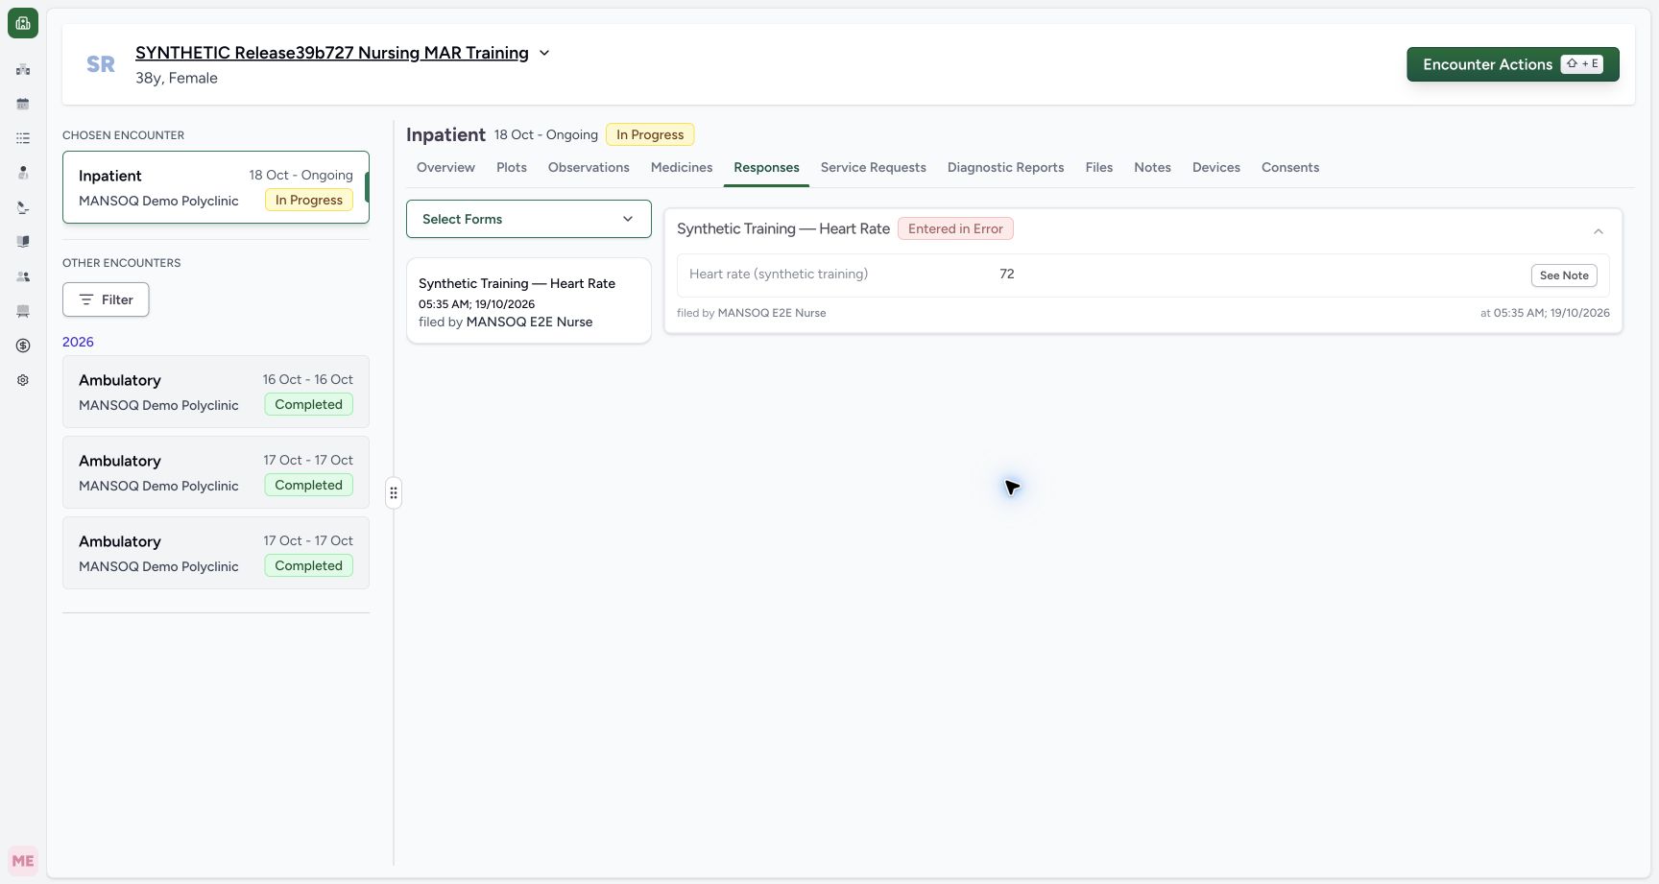Viewport: 1659px width, 884px height.
Task: Open the facility building sidebar icon
Action: [23, 69]
